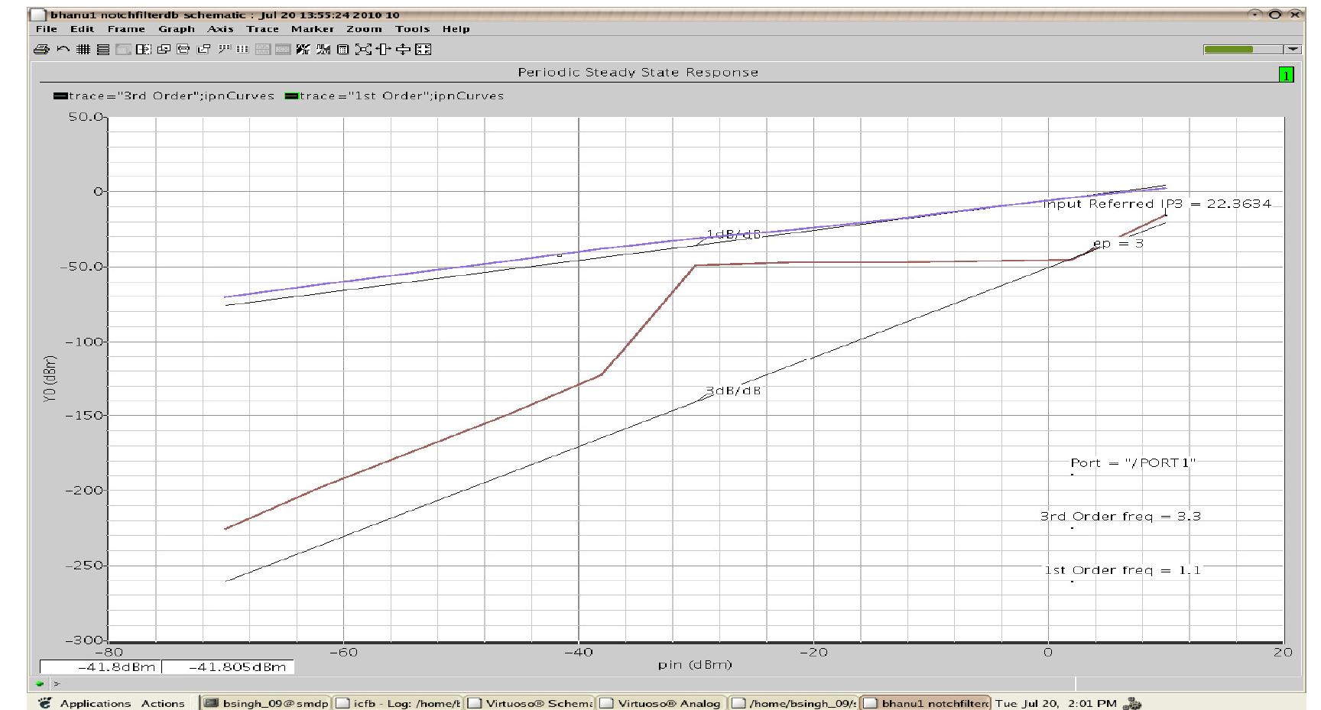Click the greyed stacked window toolbar icon
Viewport: 1321px width, 710px height.
(123, 50)
